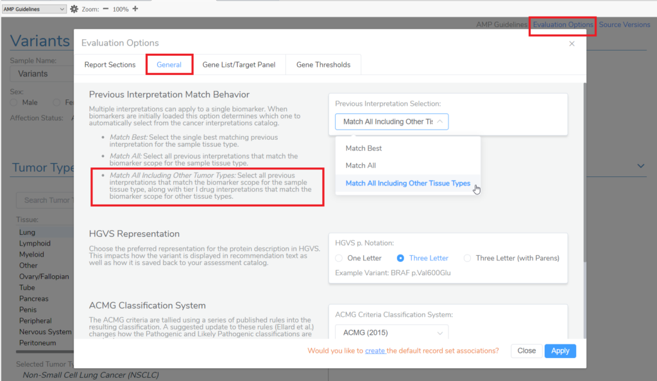Follow the create default record set link
Image resolution: width=657 pixels, height=381 pixels.
(375, 351)
